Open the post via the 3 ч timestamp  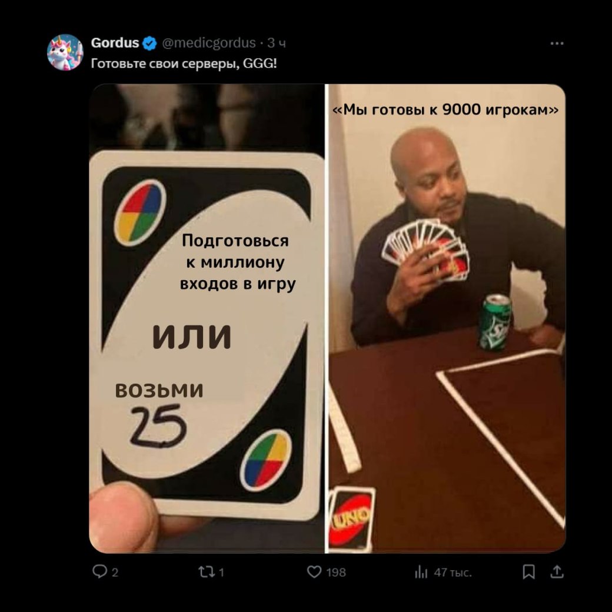coord(277,43)
